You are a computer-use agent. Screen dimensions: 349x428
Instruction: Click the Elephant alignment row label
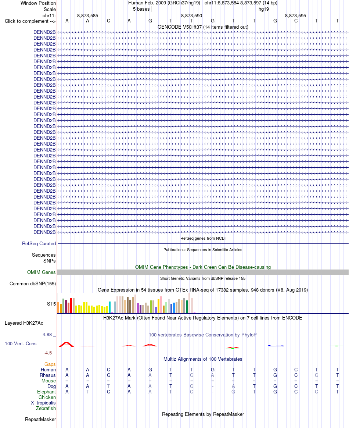[46, 392]
